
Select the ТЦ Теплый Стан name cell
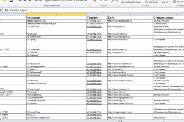click(56, 109)
